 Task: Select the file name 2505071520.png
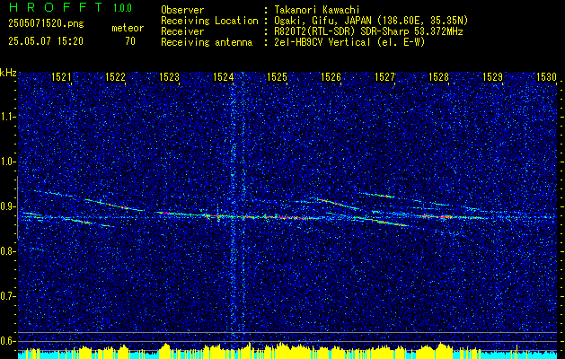point(46,24)
